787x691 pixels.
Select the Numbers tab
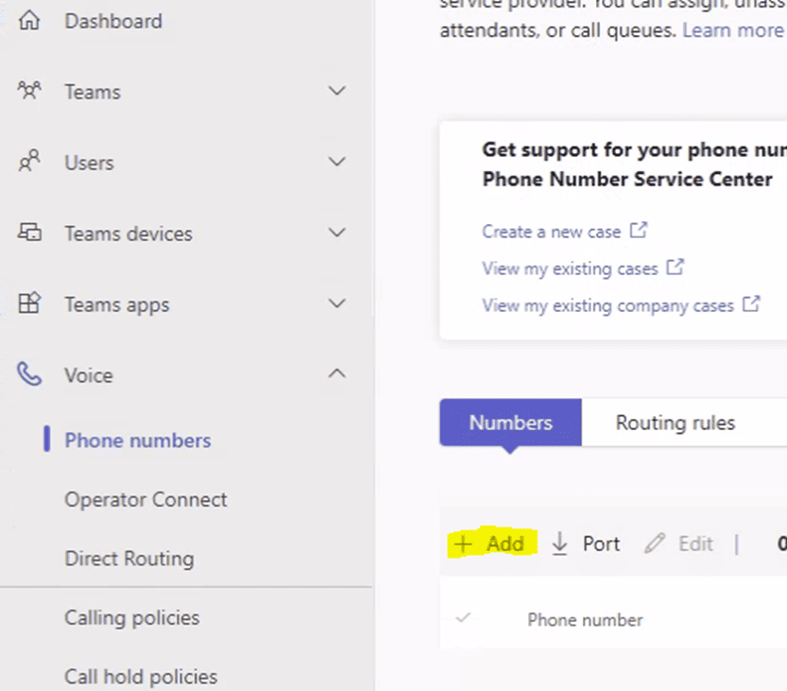[x=510, y=423]
